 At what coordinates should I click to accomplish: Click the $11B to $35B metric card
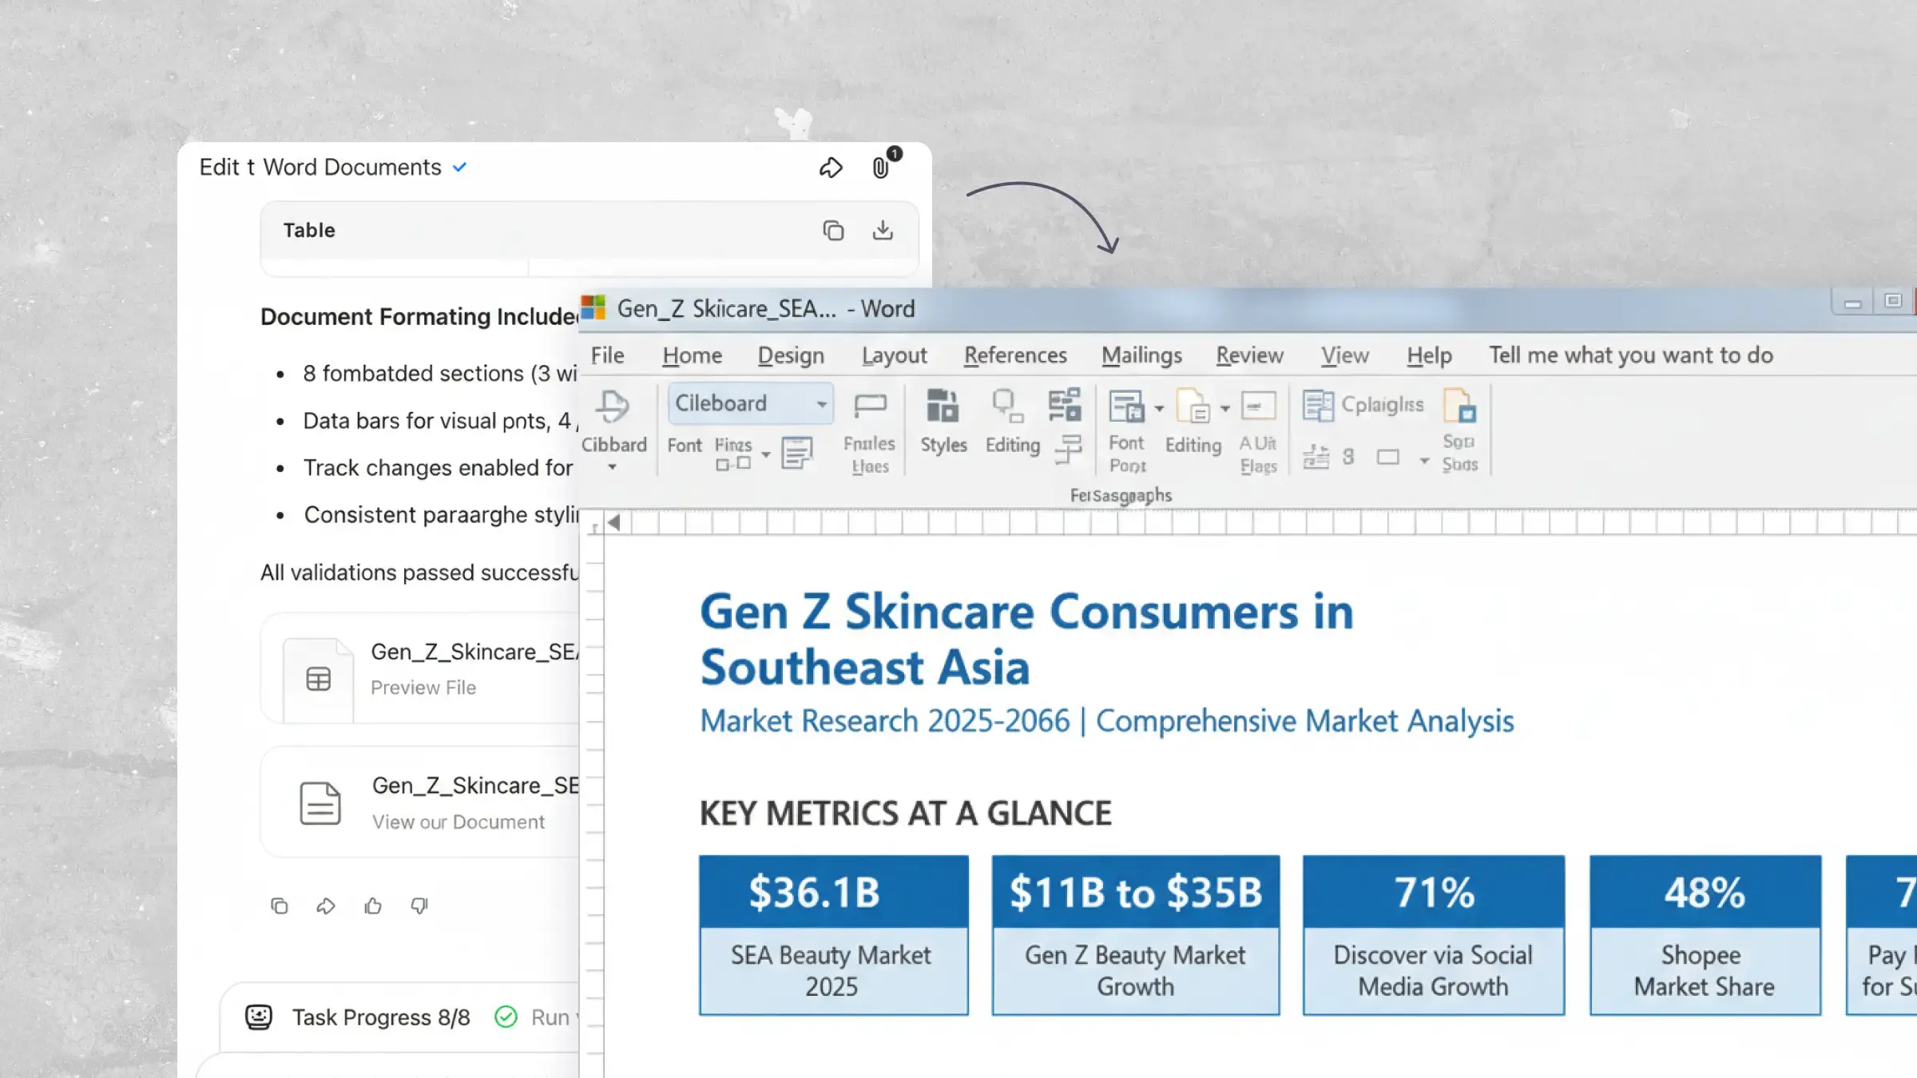click(x=1136, y=935)
